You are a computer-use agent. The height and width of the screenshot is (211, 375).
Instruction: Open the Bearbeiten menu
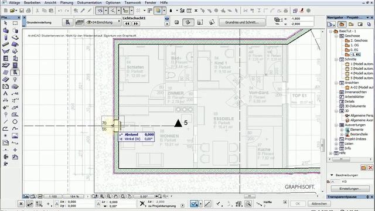(x=32, y=2)
